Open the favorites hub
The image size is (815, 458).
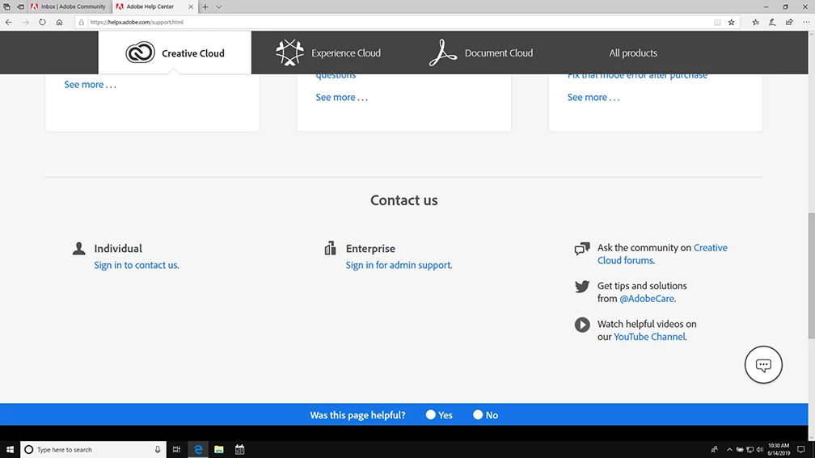point(756,23)
